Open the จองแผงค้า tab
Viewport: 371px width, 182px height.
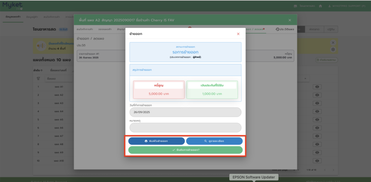(x=104, y=29)
